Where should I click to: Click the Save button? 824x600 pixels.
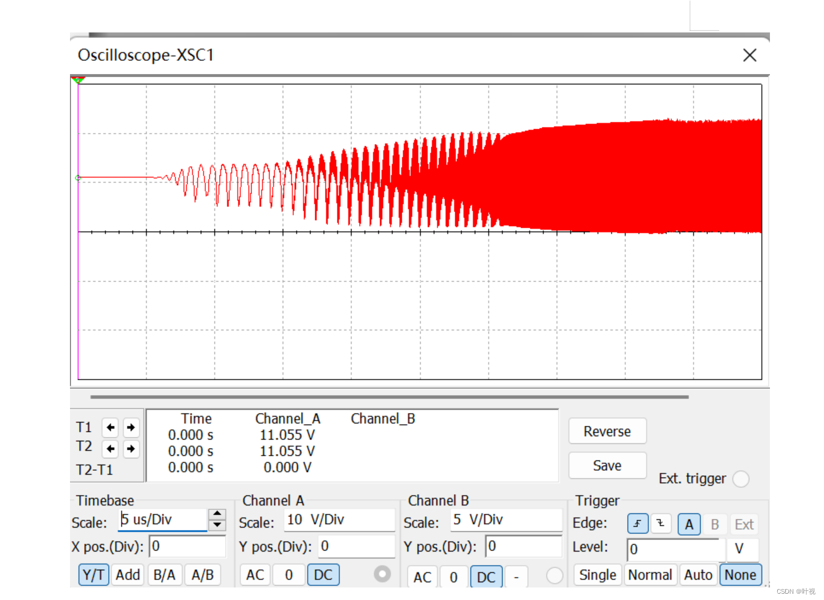coord(607,466)
